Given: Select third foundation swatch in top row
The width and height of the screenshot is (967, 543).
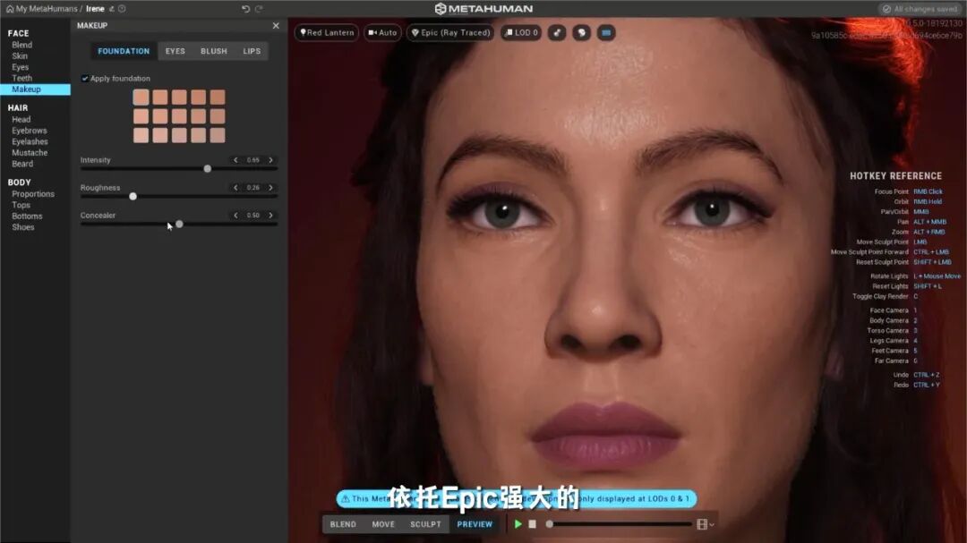Looking at the screenshot, I should 179,97.
